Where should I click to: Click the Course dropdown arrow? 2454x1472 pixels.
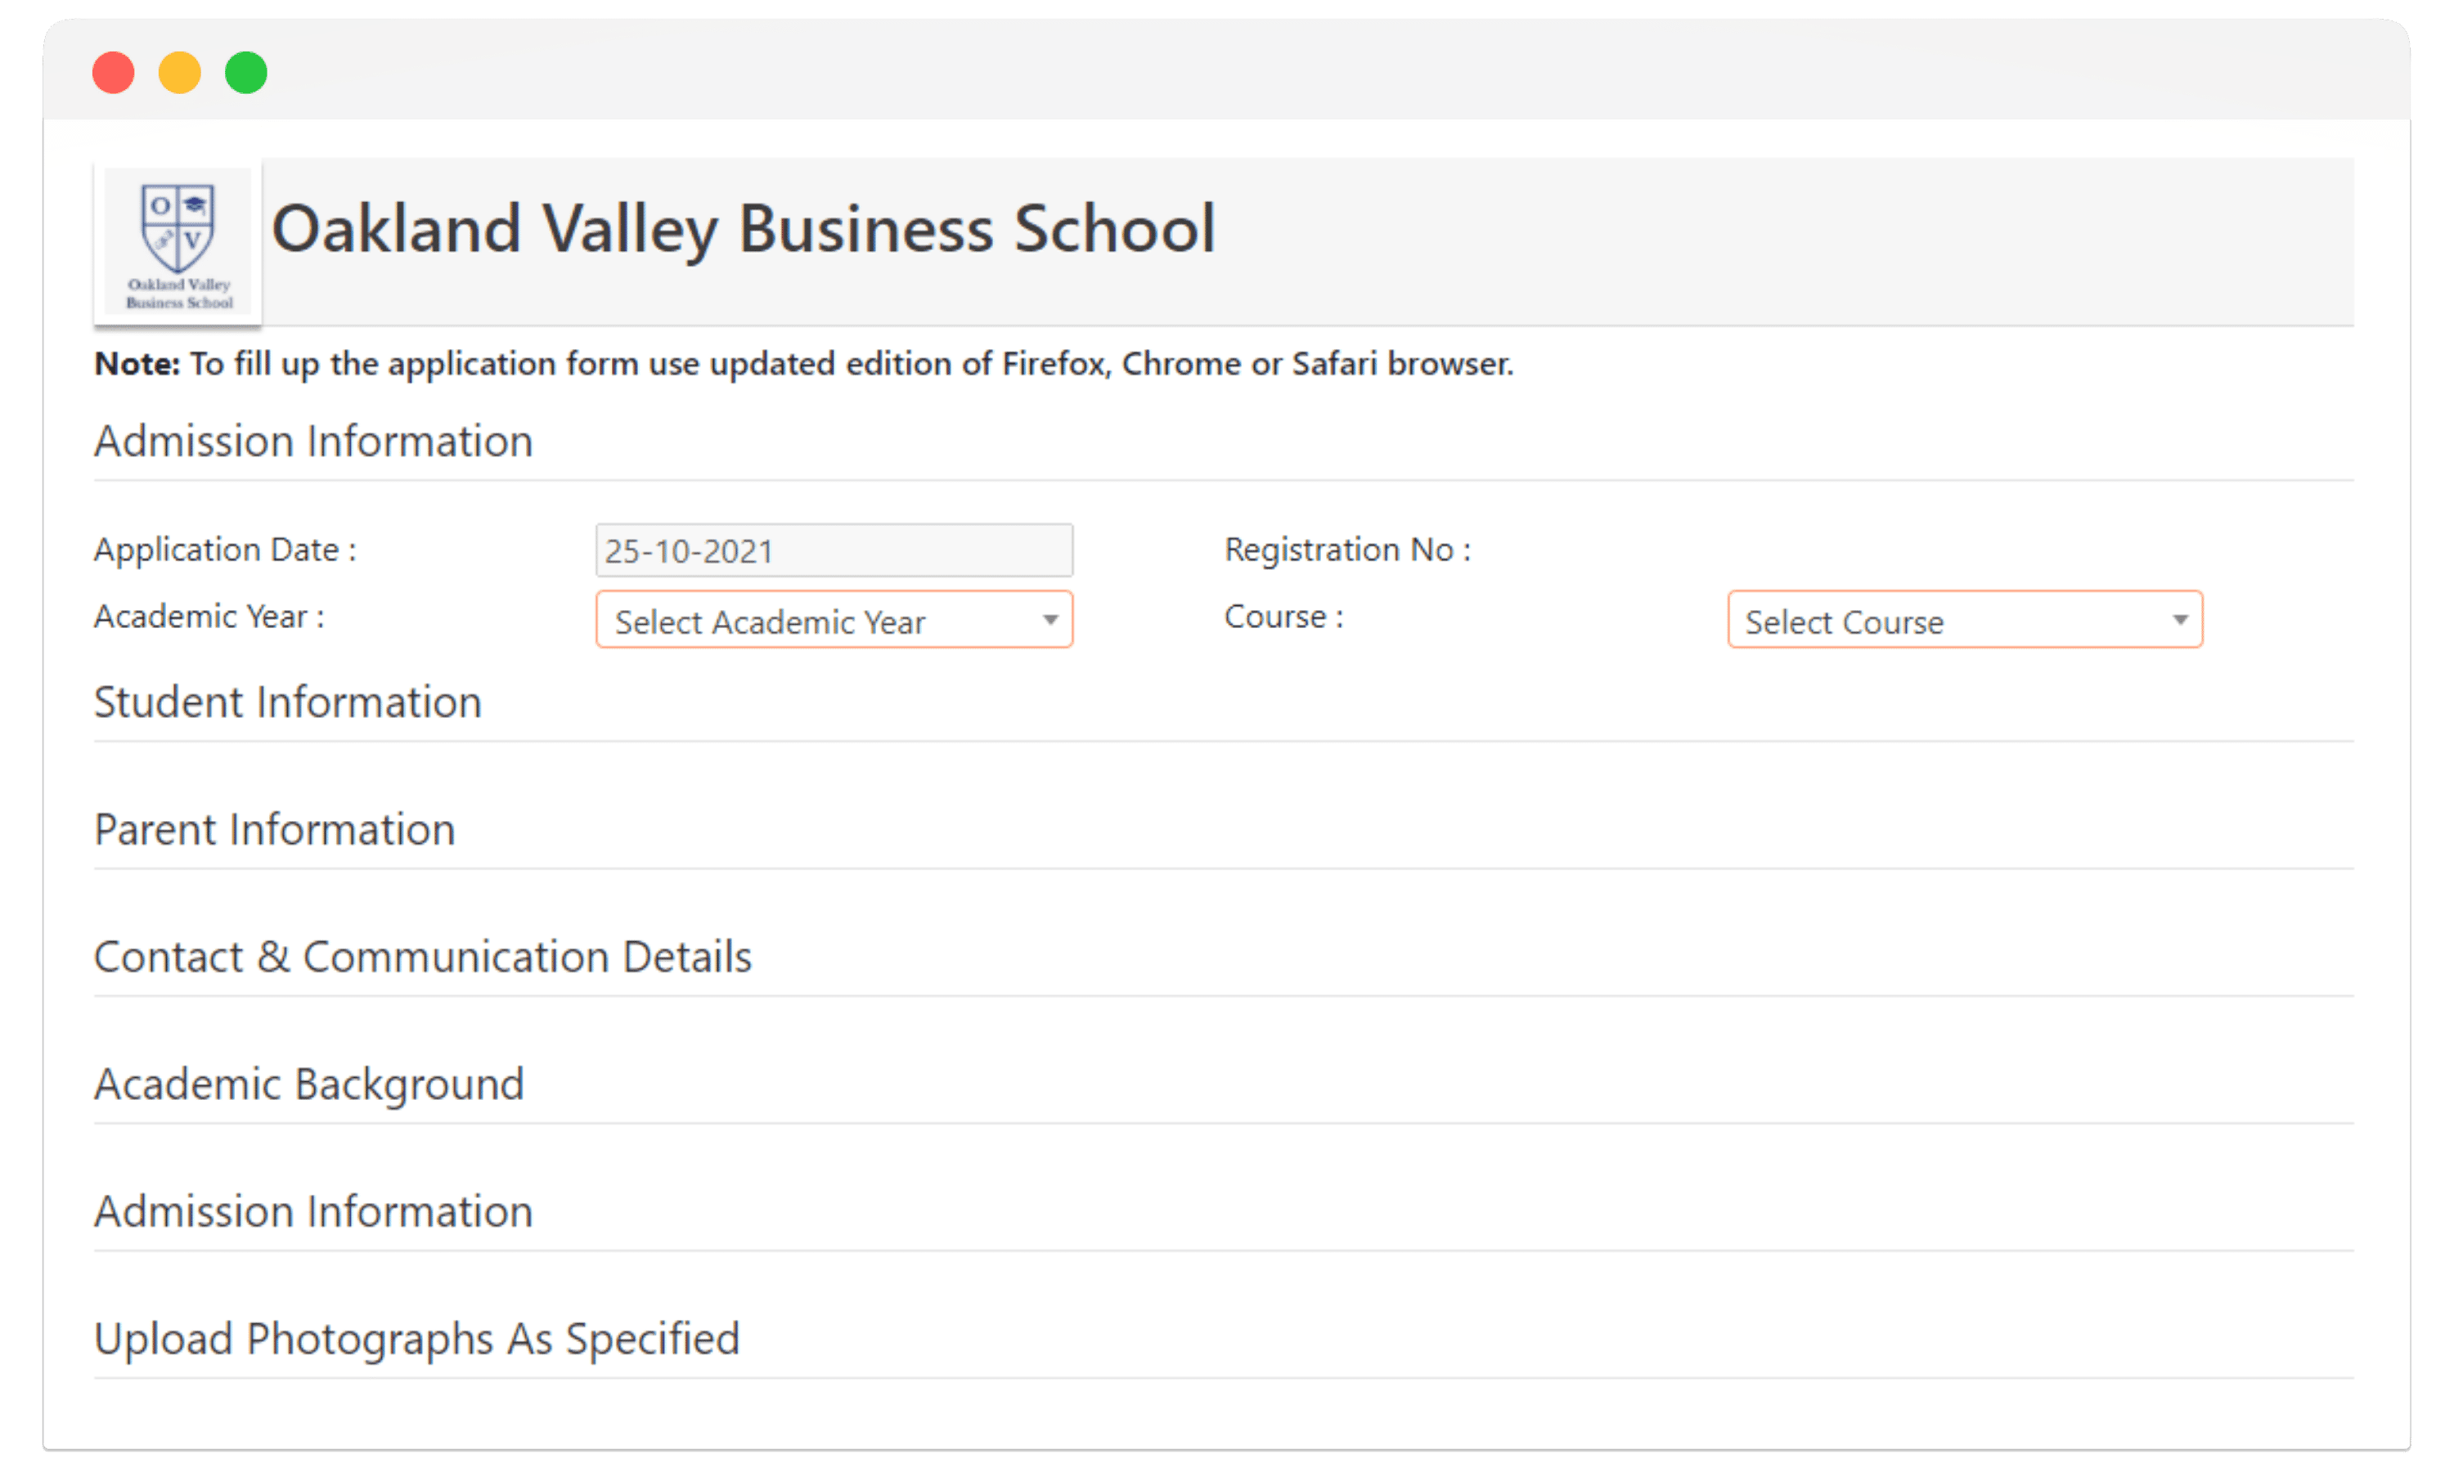pos(2179,620)
